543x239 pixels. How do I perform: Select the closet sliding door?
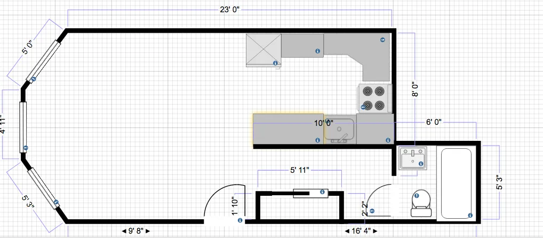pos(310,193)
